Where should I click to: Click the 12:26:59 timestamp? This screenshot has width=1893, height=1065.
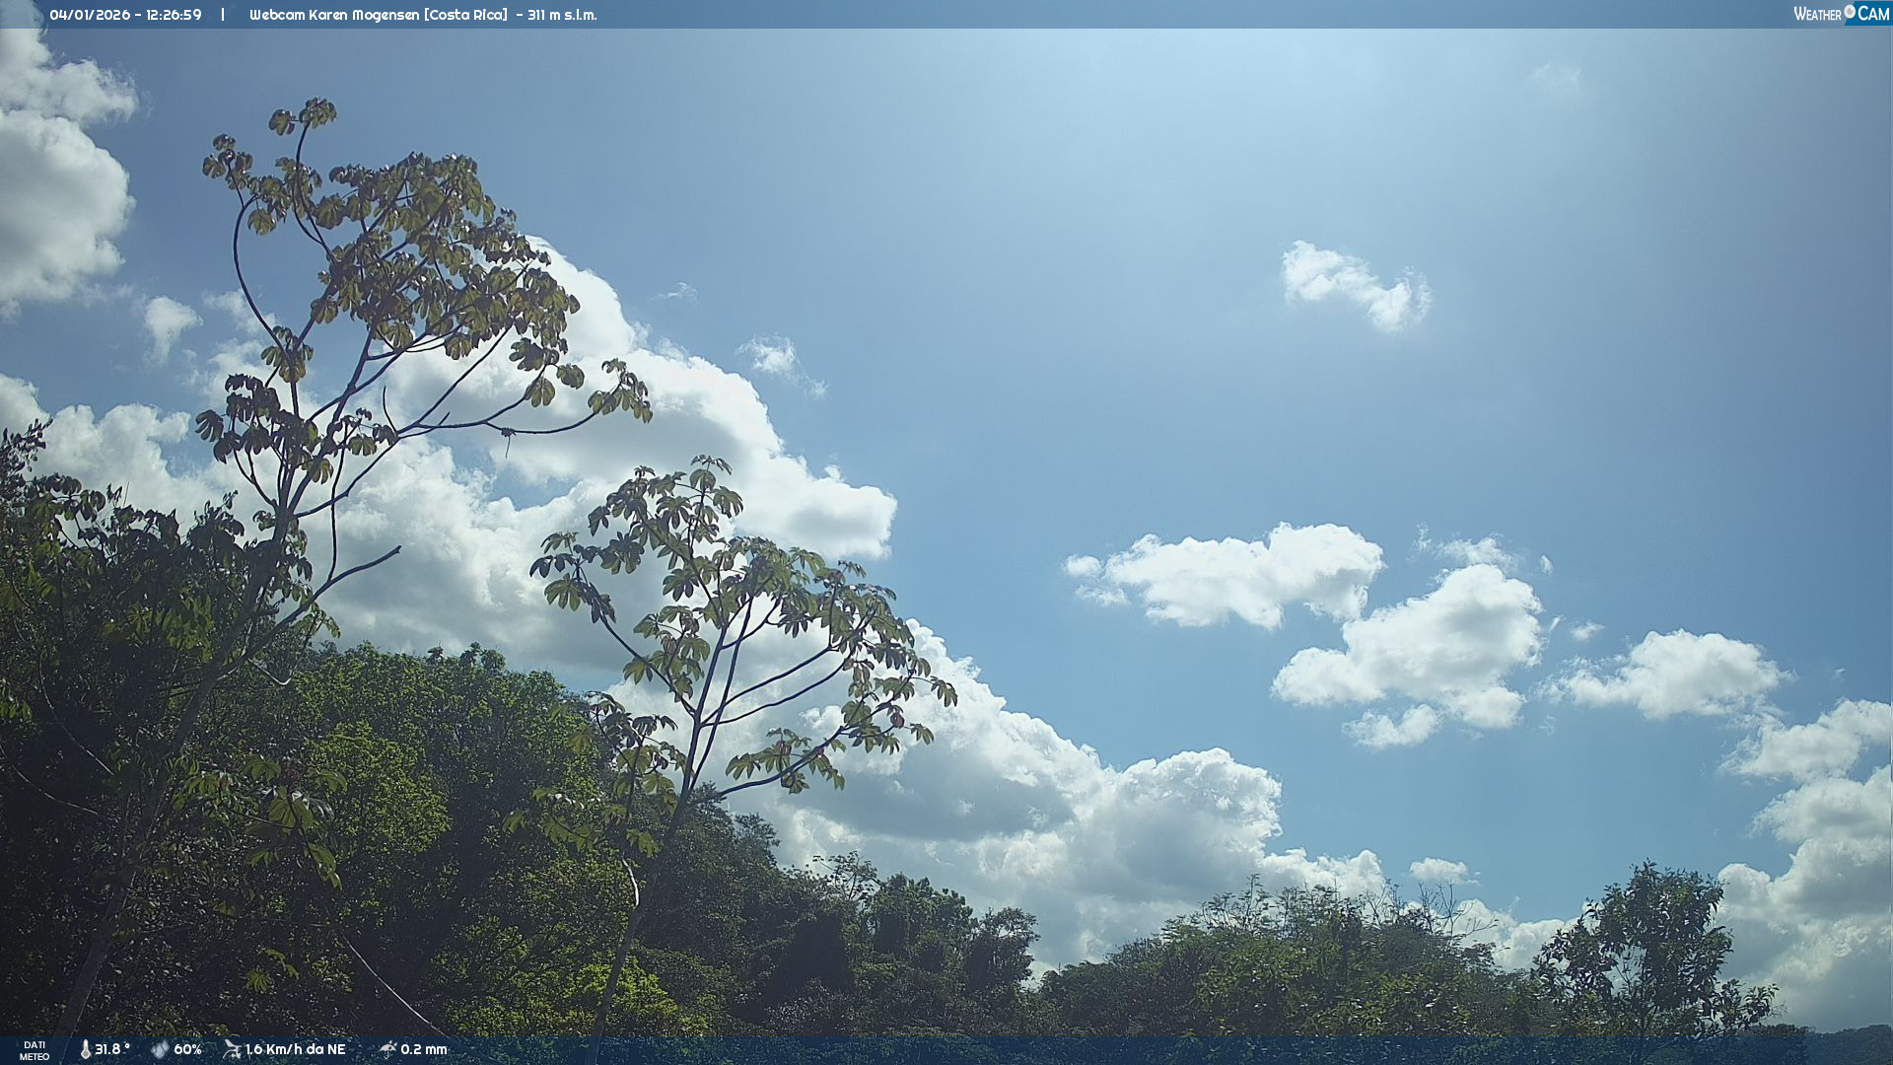click(174, 15)
